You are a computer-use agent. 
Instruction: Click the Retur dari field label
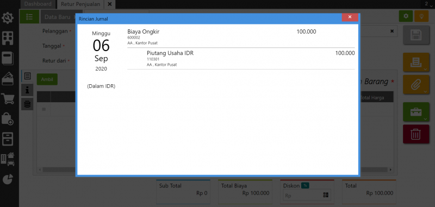pyautogui.click(x=54, y=60)
